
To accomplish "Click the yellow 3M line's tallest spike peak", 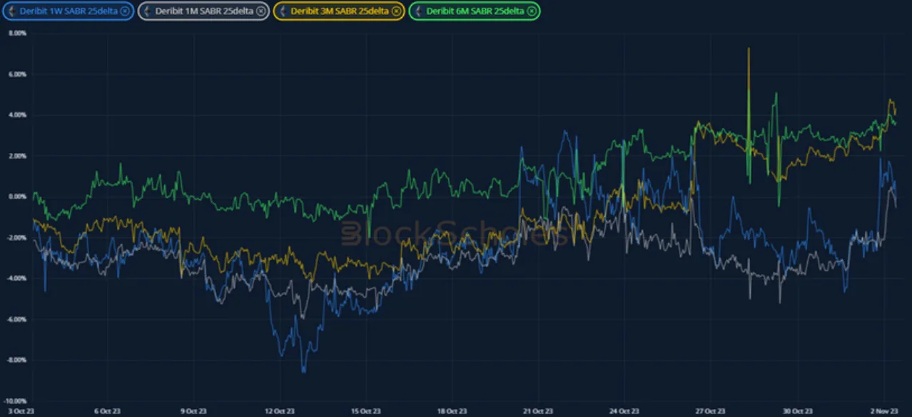I will [749, 49].
